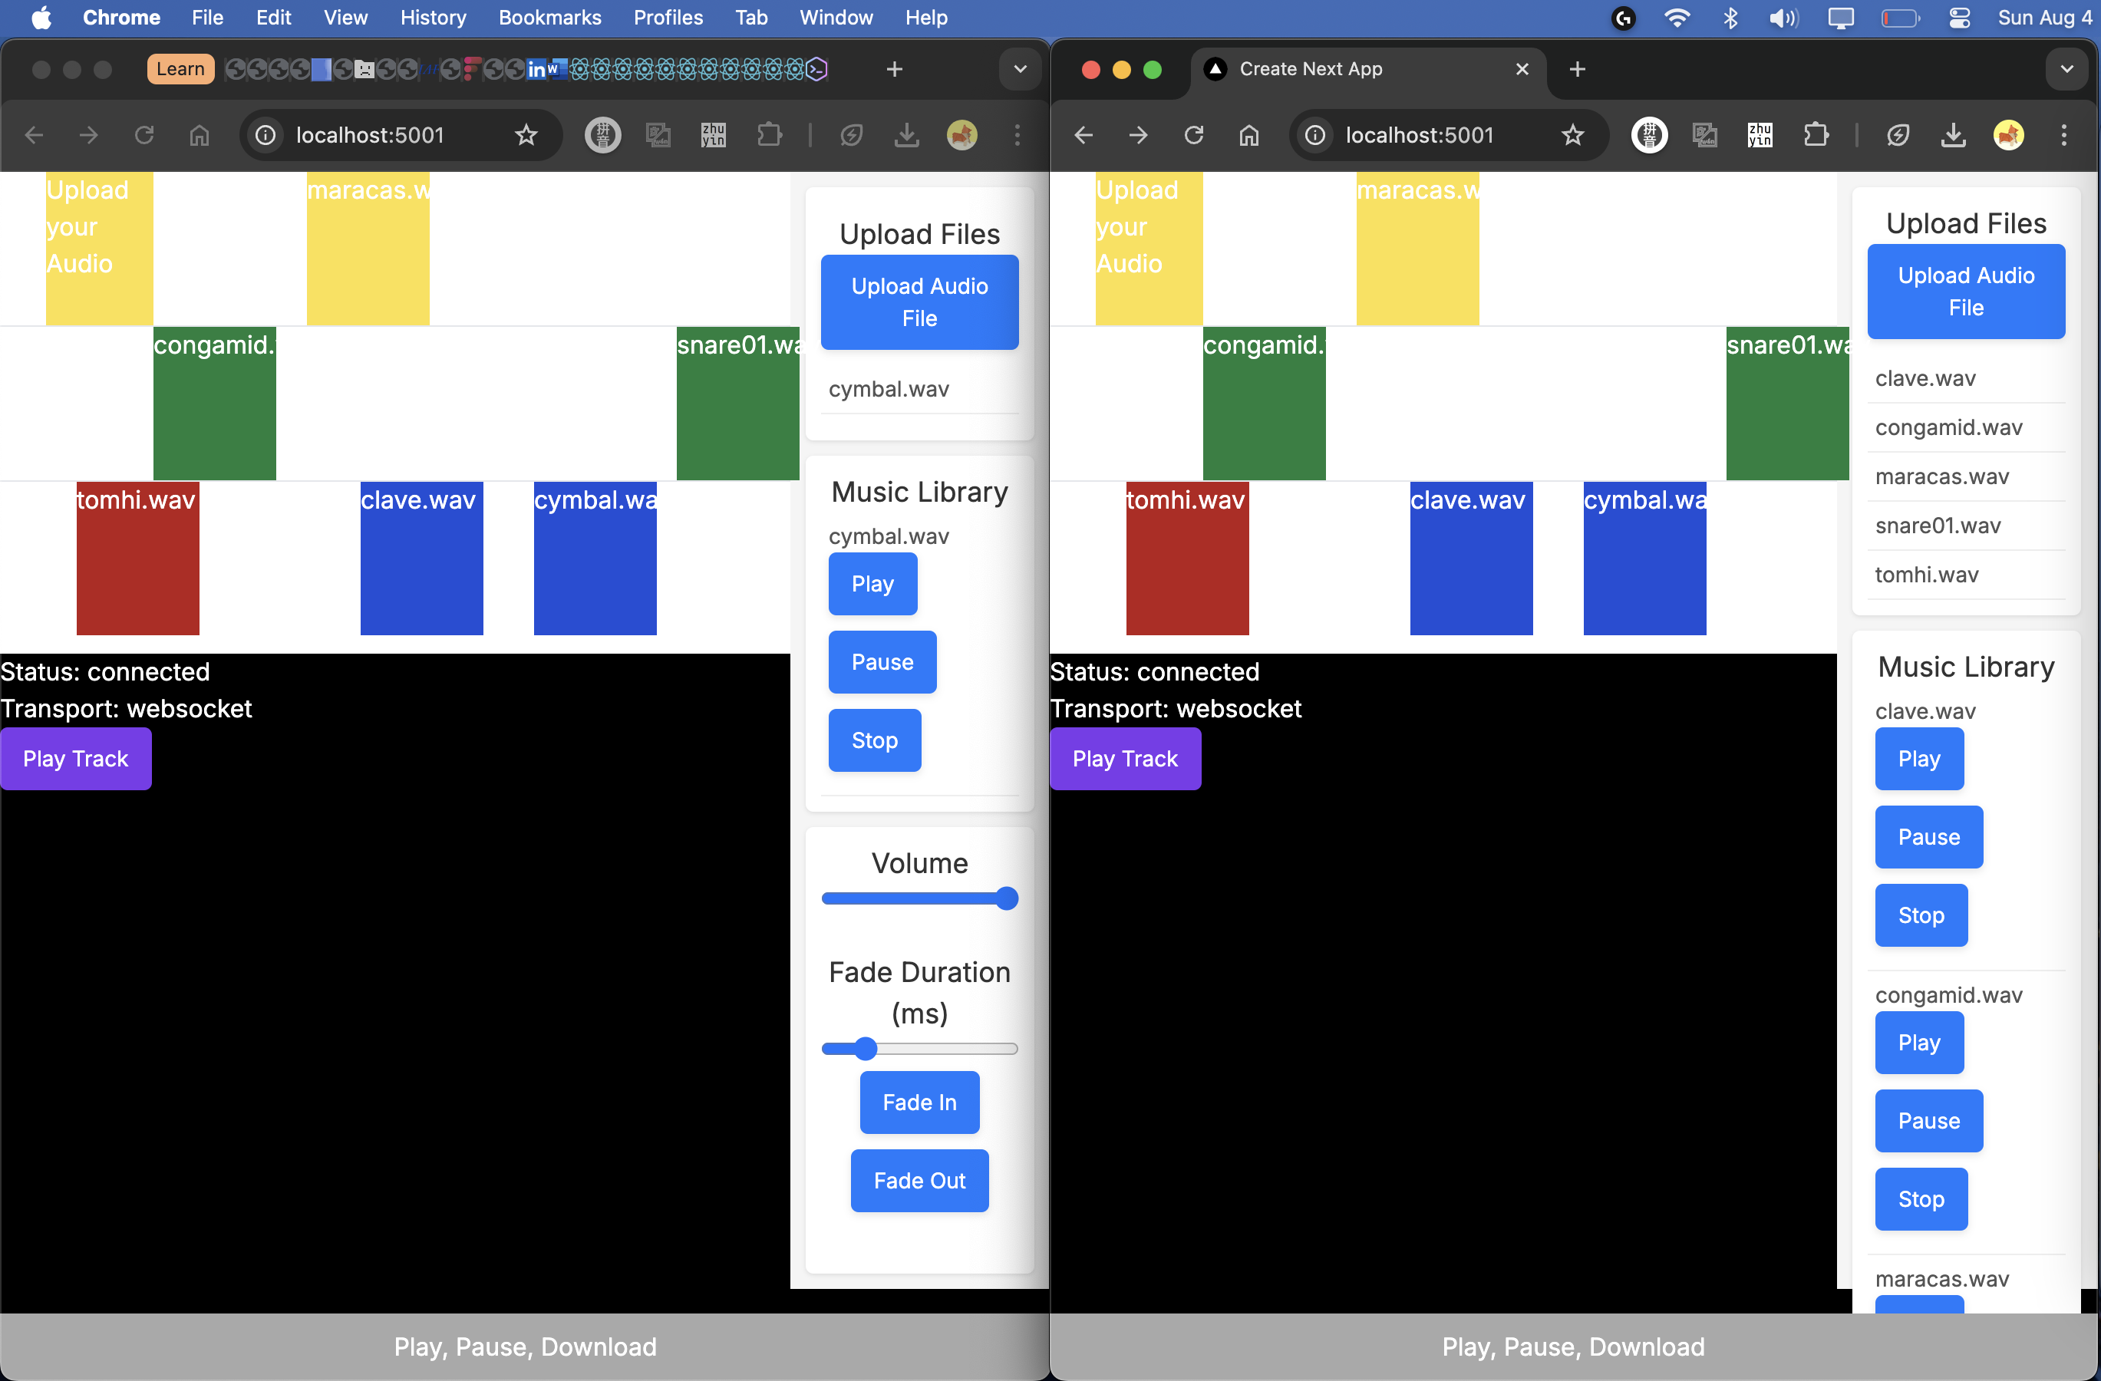This screenshot has width=2101, height=1381.
Task: Open new tab with plus in right window
Action: click(1578, 69)
